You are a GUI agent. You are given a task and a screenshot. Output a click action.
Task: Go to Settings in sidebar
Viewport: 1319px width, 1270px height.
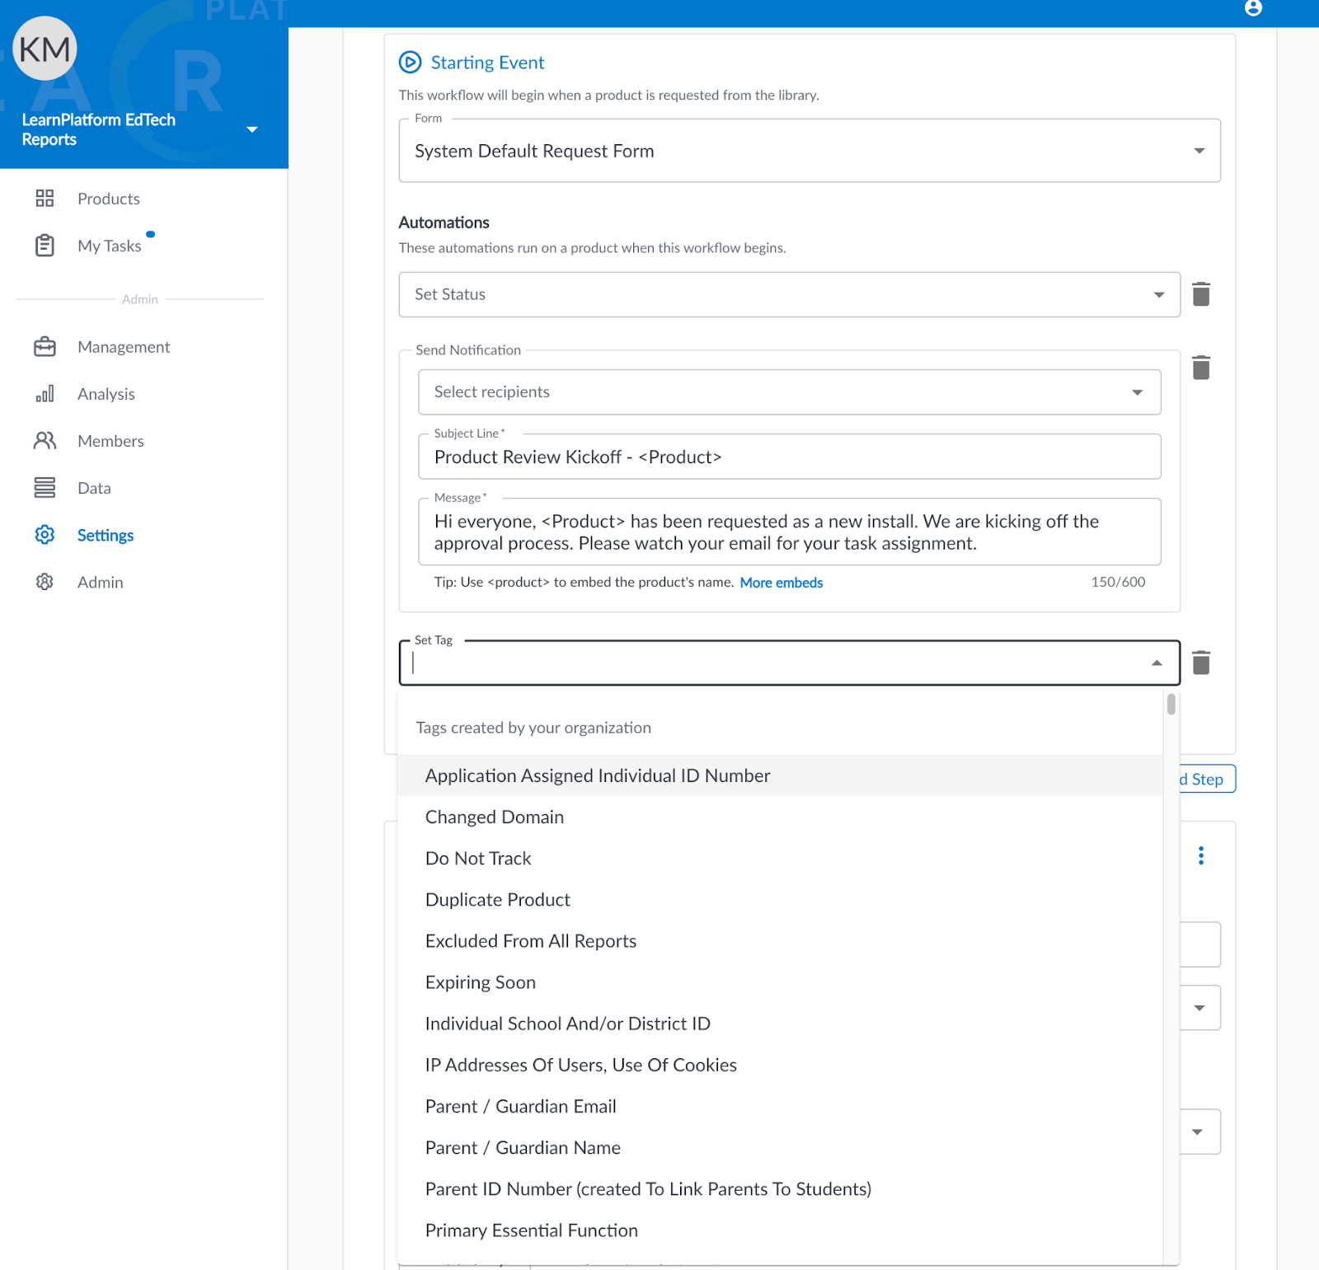tap(106, 535)
